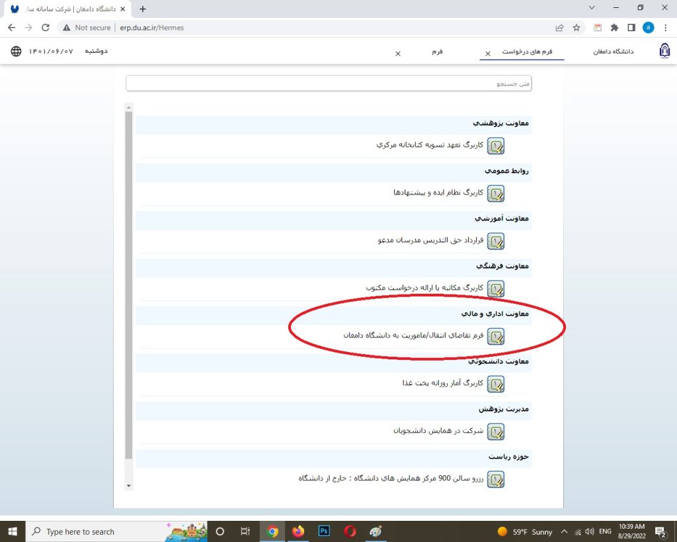Open link شرکت در همایش دانشجویان

pyautogui.click(x=438, y=430)
